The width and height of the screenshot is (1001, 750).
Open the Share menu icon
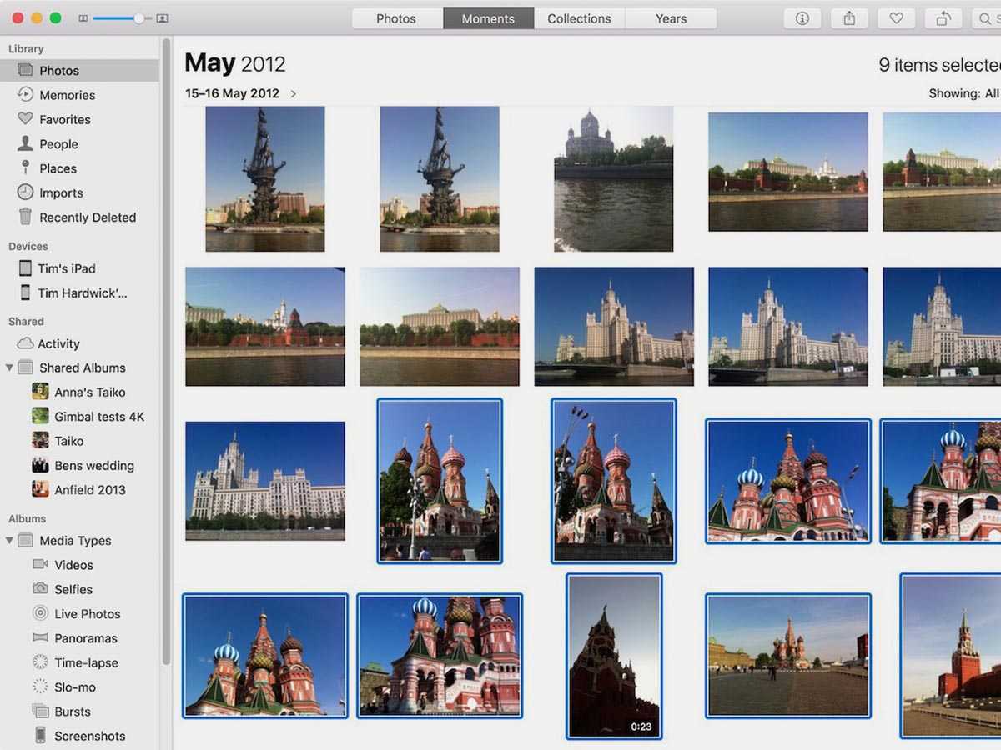click(849, 18)
